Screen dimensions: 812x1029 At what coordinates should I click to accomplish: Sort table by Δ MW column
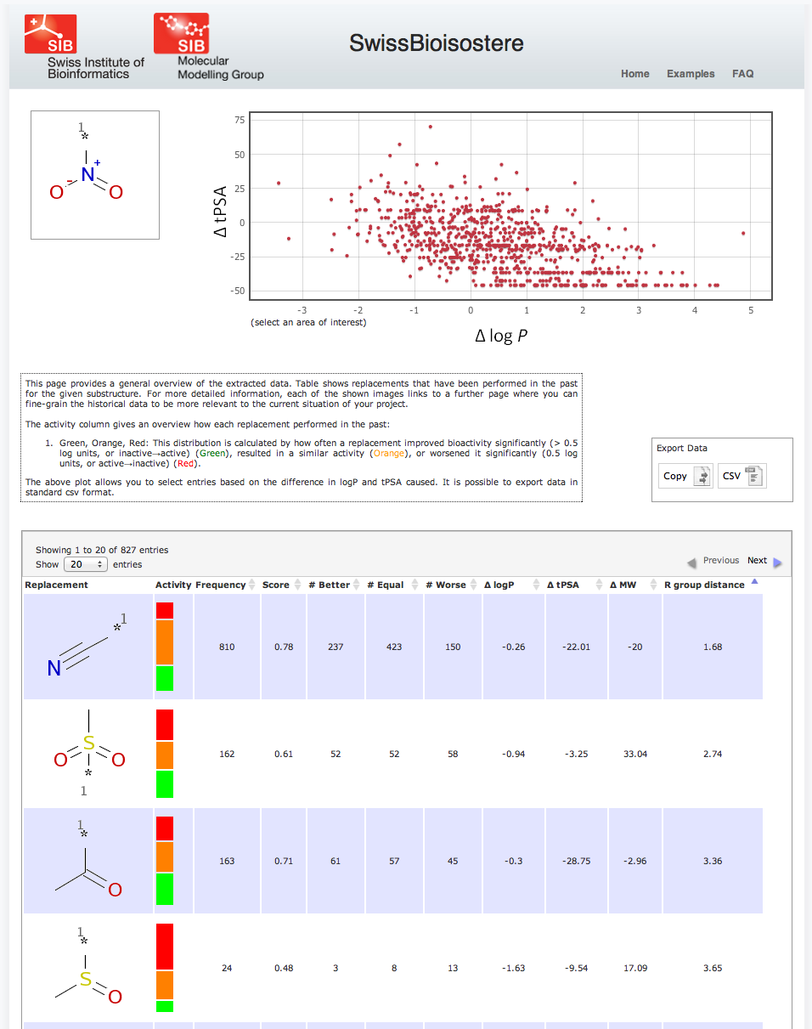(634, 585)
